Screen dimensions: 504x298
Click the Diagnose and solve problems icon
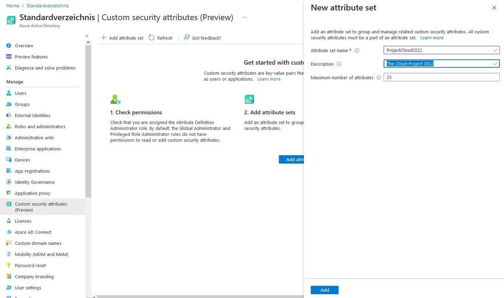tap(9, 68)
